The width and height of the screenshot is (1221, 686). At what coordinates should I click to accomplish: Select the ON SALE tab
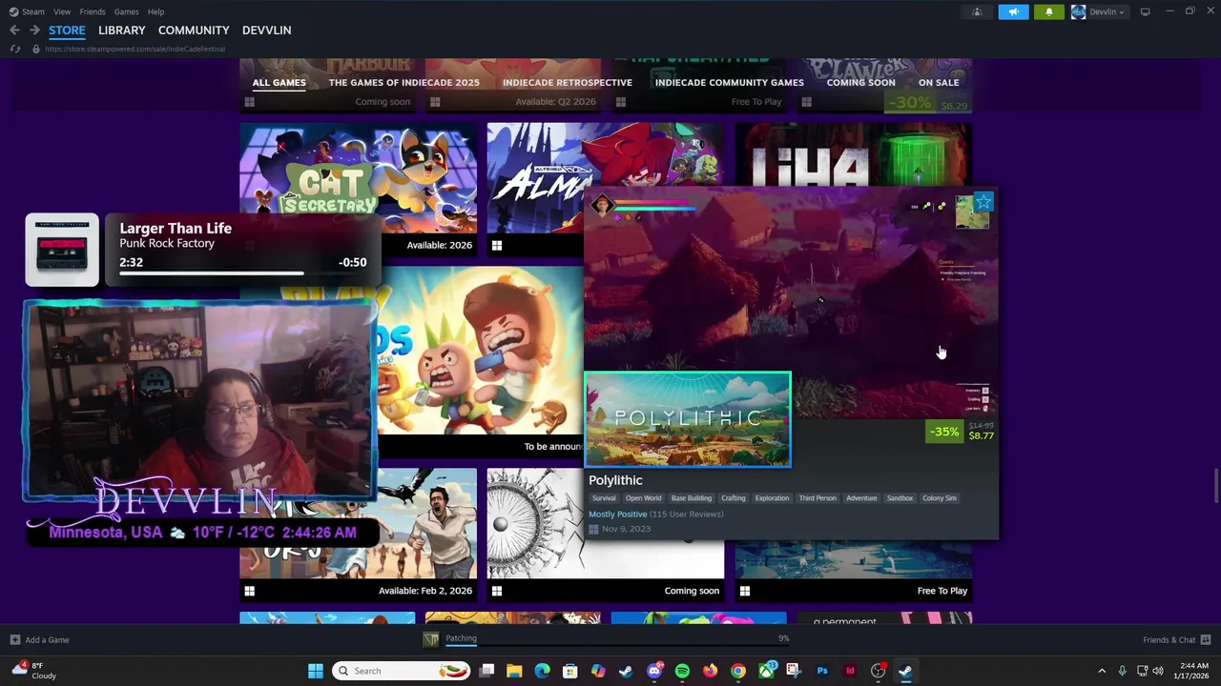tap(939, 82)
